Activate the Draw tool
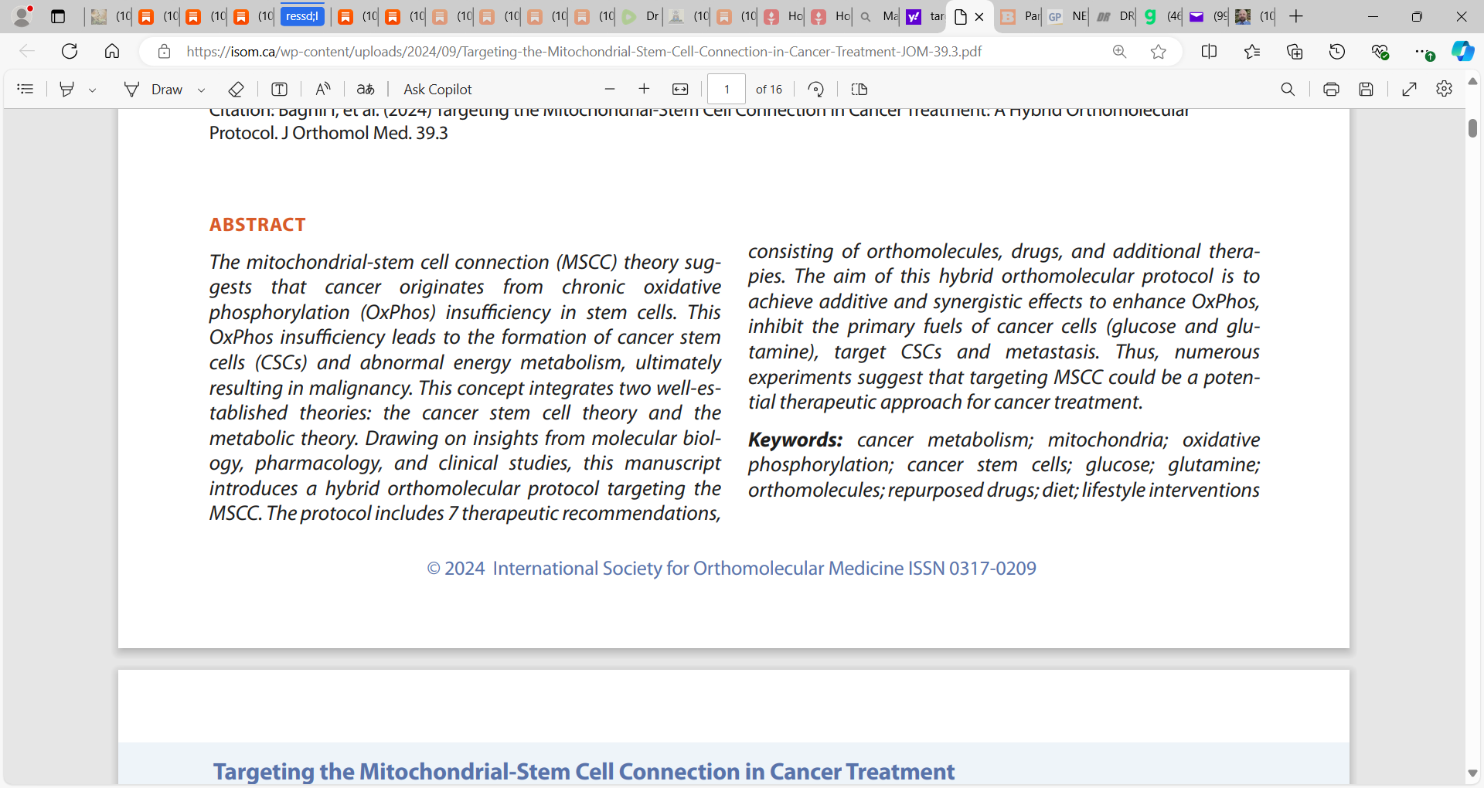 point(153,89)
